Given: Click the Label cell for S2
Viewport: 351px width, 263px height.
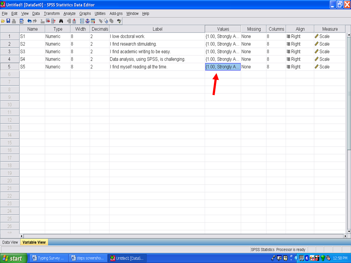Looking at the screenshot, I should (157, 44).
